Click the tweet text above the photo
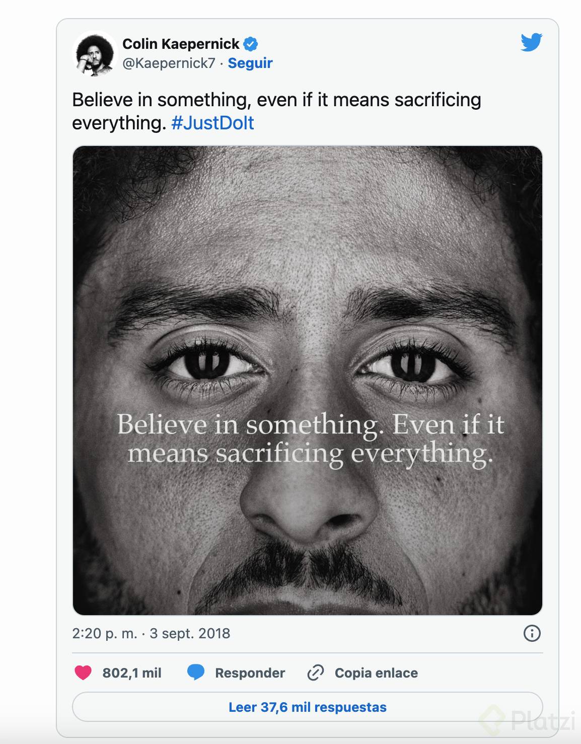581x744 pixels. click(276, 100)
